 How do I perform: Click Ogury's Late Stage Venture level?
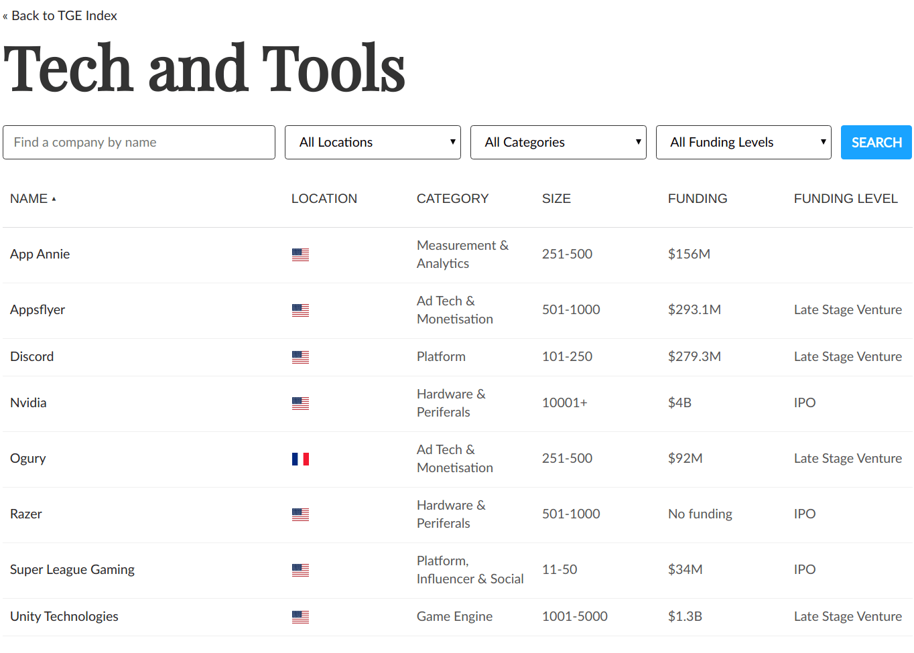click(x=848, y=459)
